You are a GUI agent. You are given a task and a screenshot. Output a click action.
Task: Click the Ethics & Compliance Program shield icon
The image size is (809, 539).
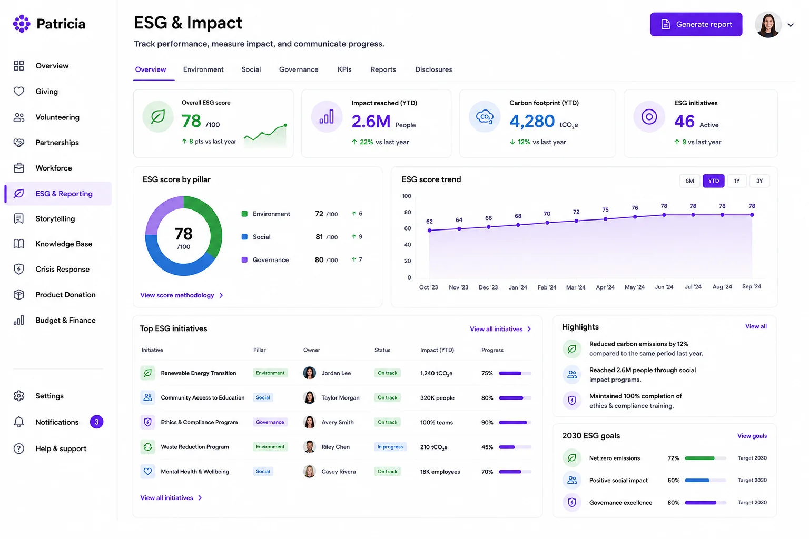[x=148, y=422]
